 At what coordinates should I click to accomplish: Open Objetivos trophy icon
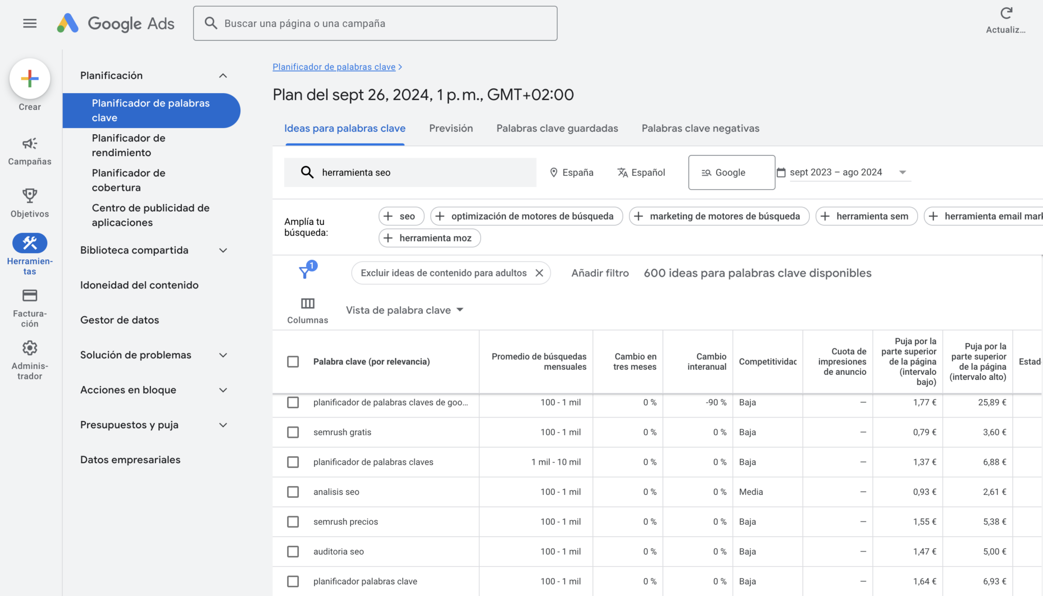point(30,196)
